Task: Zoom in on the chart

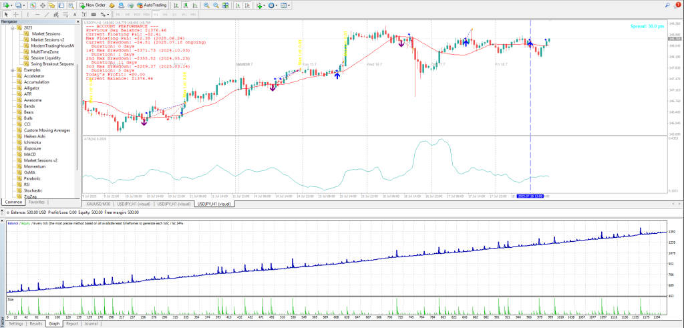Action: (206, 5)
